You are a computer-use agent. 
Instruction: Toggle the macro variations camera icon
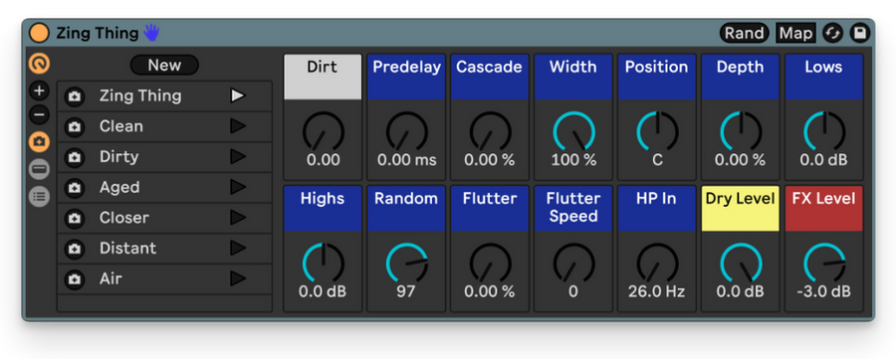40,141
